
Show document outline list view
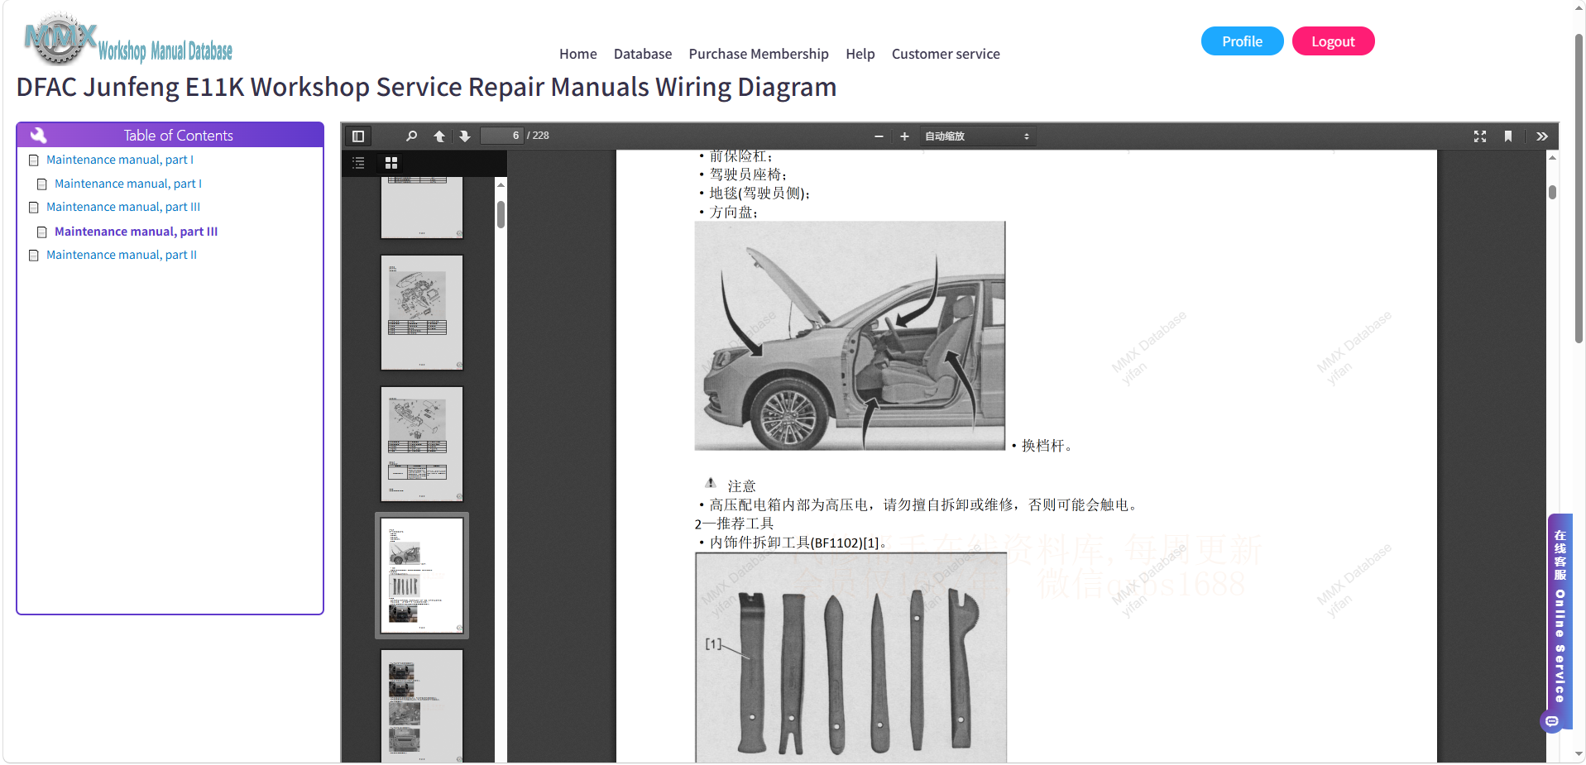point(358,163)
